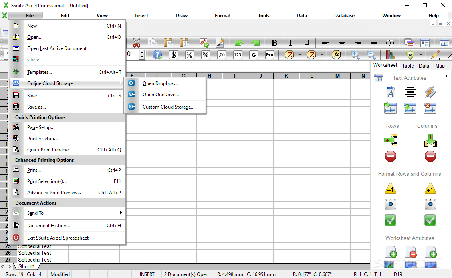Image resolution: width=452 pixels, height=278 pixels.
Task: Apply fraction ¼ number format
Action: pyautogui.click(x=190, y=55)
